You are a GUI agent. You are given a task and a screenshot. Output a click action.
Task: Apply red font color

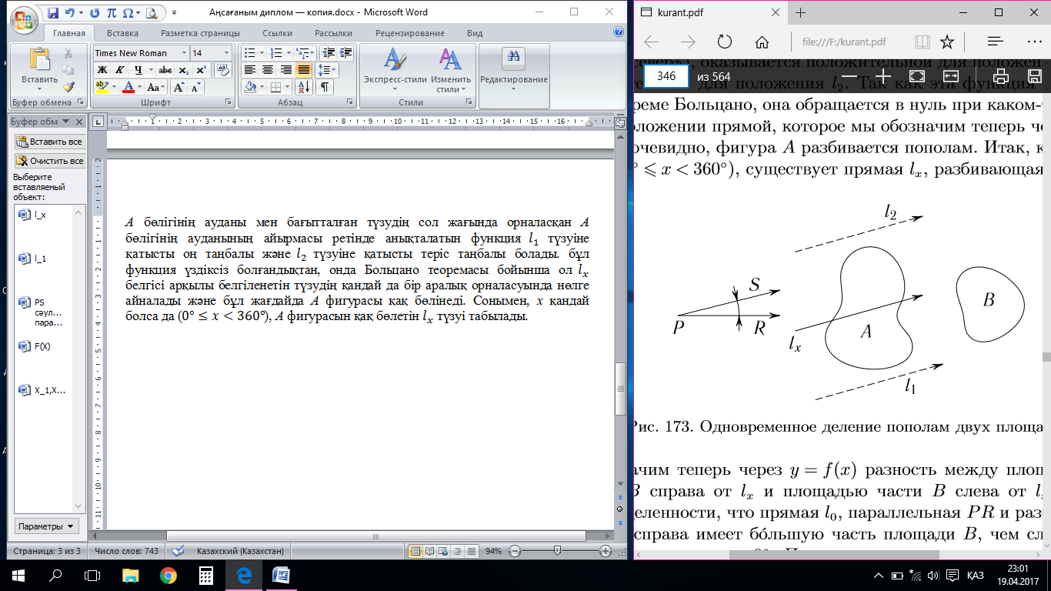coord(128,87)
